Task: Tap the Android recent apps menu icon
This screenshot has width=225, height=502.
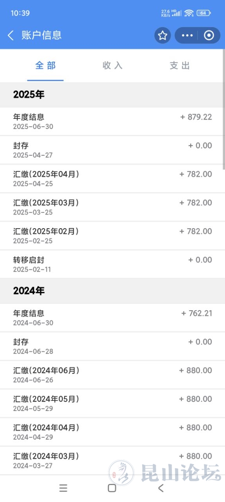Action: (63, 488)
